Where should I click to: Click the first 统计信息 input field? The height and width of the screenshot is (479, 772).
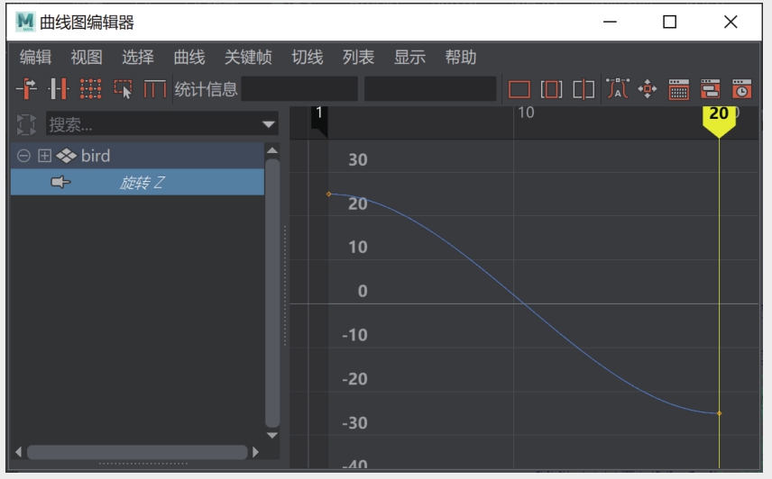coord(299,89)
